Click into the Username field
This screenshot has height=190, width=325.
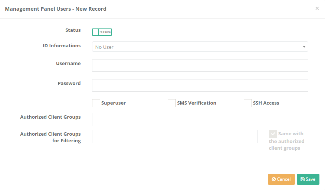200,65
